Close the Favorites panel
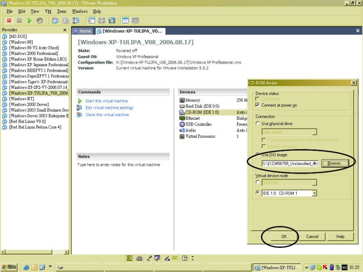This screenshot has height=272, width=363. click(x=65, y=30)
